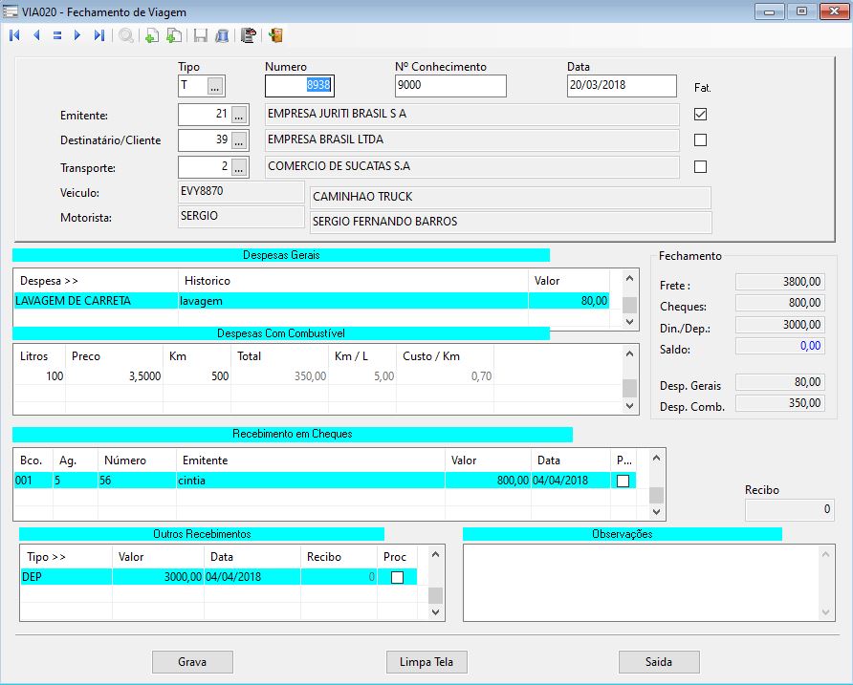Open the Transporte lookup ellipsis button
Image resolution: width=853 pixels, height=685 pixels.
click(239, 167)
